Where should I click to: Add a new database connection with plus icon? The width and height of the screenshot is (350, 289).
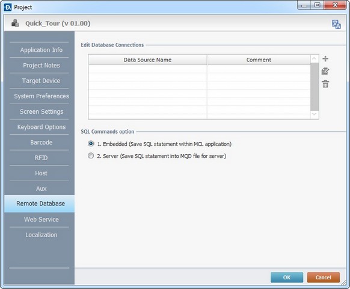tap(325, 59)
